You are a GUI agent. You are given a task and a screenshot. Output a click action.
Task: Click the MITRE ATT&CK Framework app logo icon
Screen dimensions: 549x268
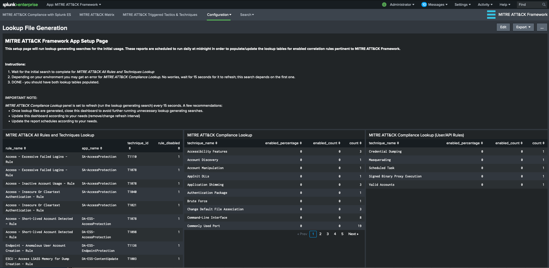491,14
